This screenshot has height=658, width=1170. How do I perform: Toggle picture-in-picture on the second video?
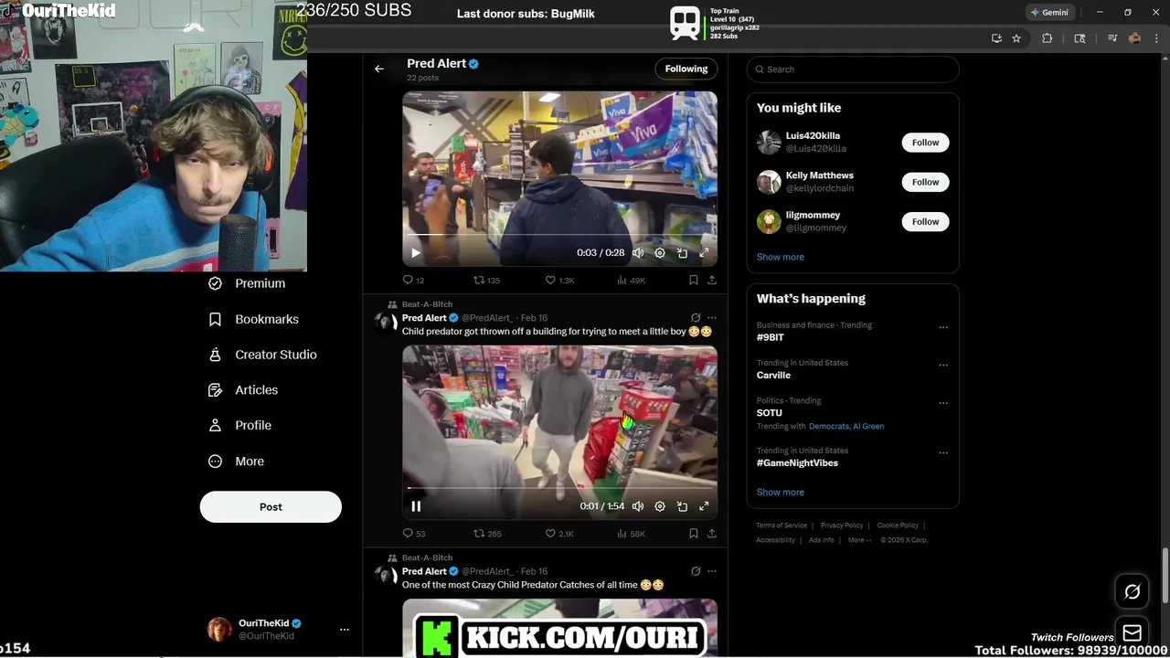tap(682, 506)
